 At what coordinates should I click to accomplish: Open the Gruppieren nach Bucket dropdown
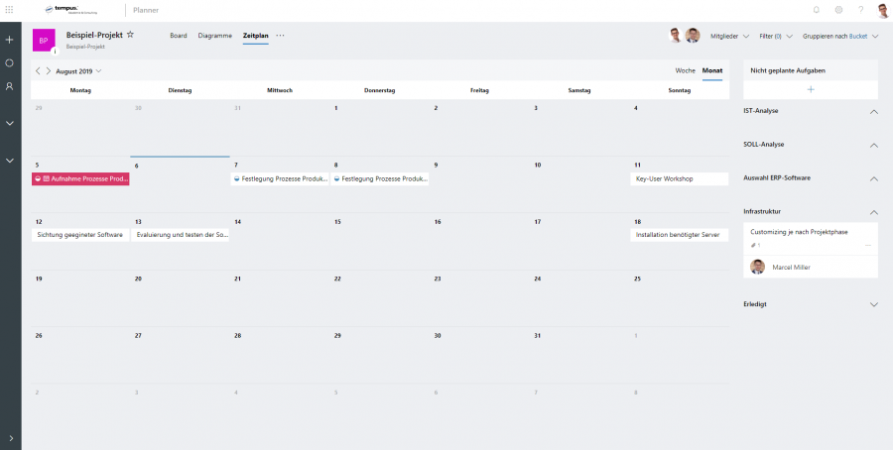tap(840, 36)
